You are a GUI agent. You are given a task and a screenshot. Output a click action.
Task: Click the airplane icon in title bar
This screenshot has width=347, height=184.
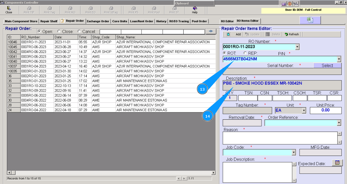[295, 4]
